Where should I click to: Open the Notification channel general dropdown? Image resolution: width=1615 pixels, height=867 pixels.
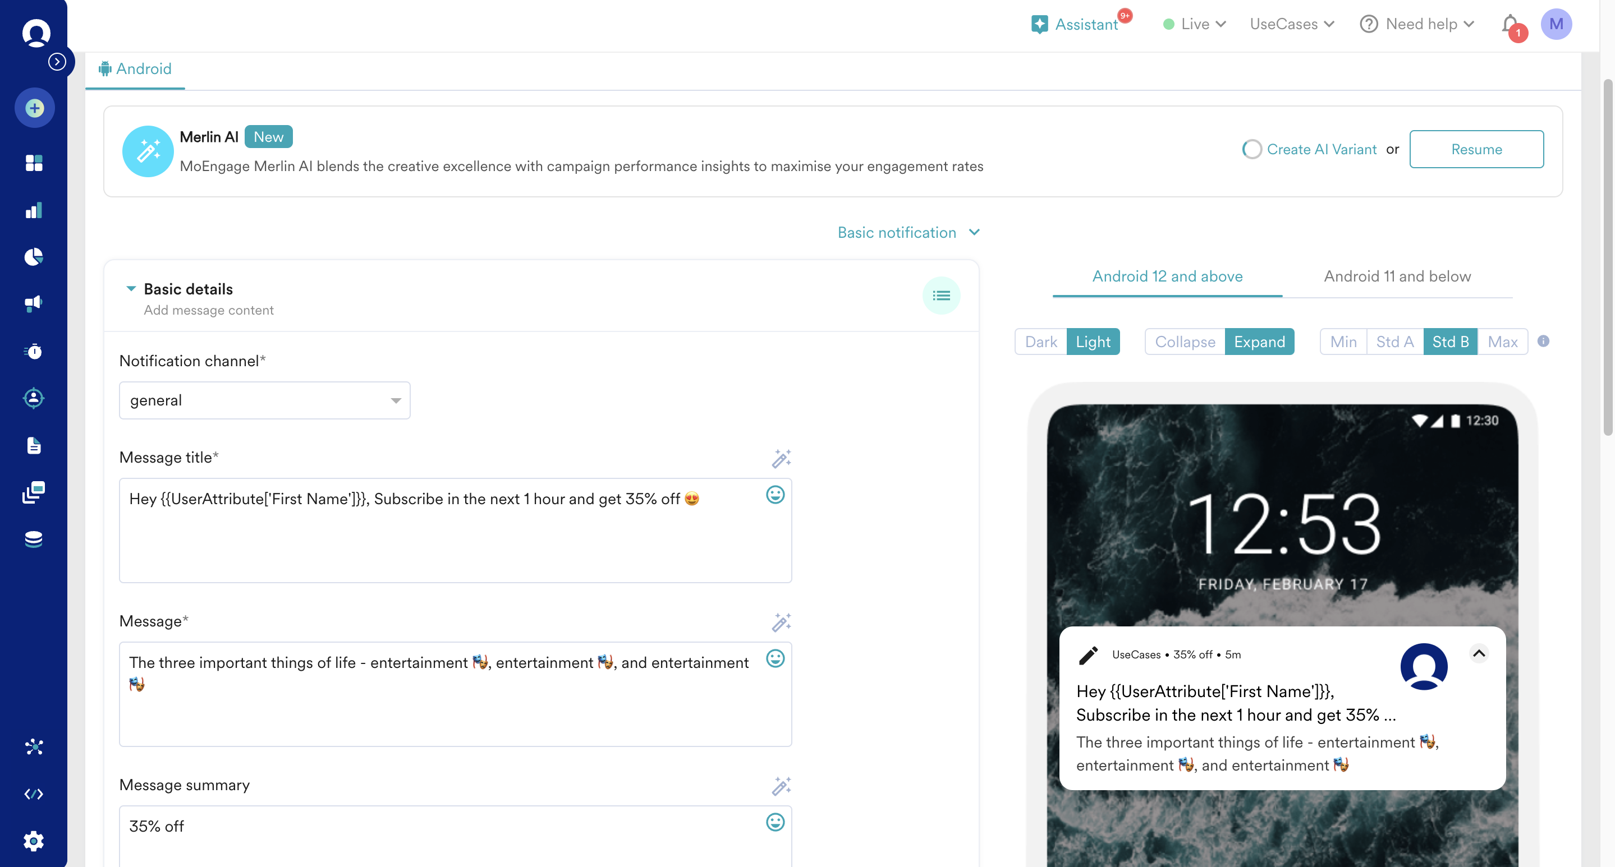[264, 400]
